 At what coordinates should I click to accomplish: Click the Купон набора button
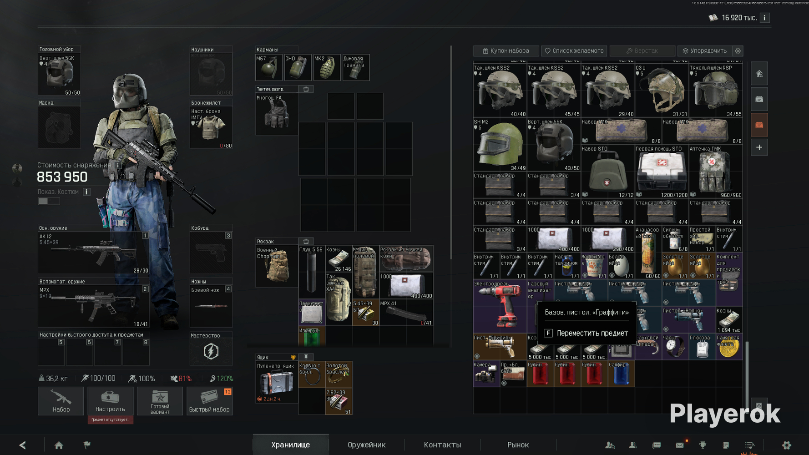point(506,51)
